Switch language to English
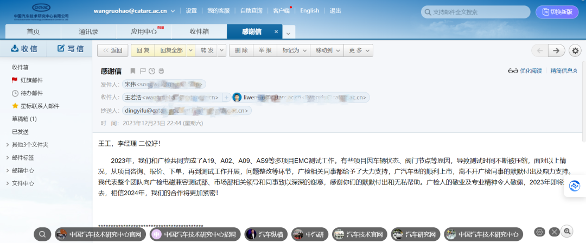 tap(309, 11)
